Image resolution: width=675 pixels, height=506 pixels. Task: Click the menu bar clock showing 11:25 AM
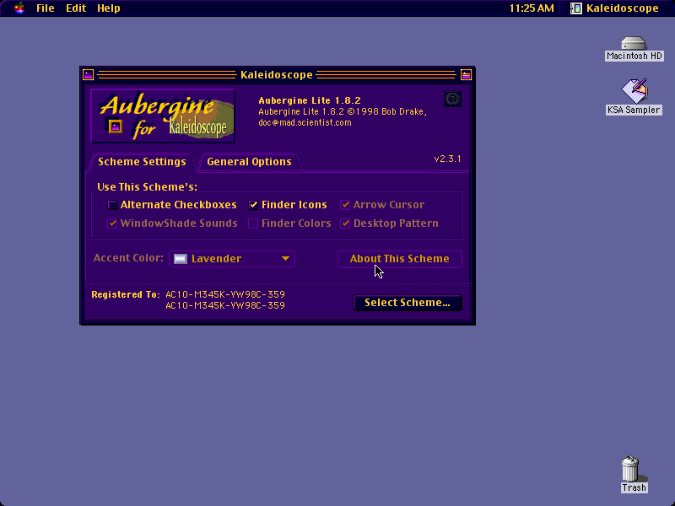[532, 8]
